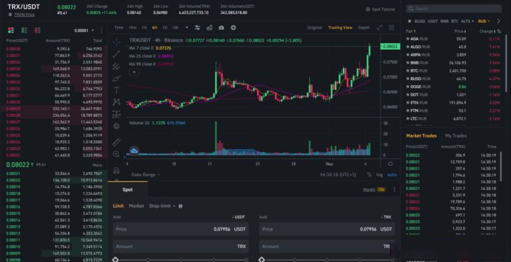Switch chart to 15m interval
Image resolution: width=511 pixels, height=262 pixels.
coord(132,28)
